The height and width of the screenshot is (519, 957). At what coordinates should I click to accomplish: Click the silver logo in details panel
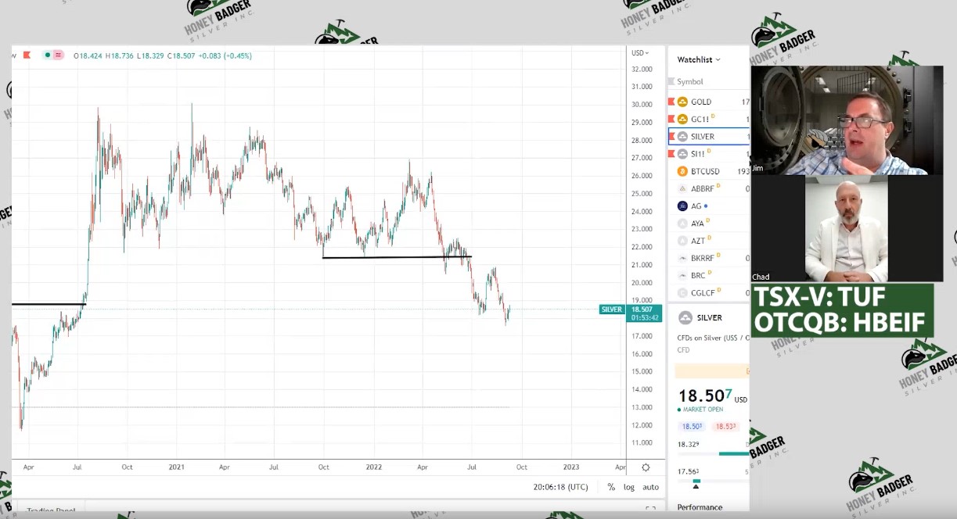point(685,317)
